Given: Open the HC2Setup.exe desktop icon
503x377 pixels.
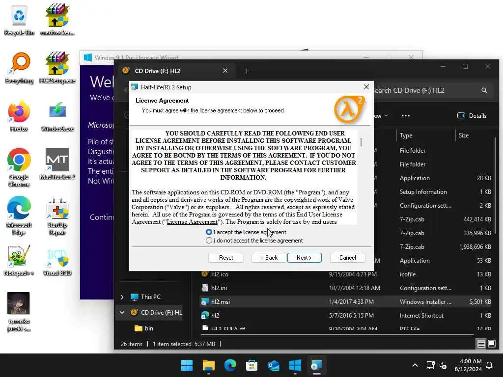Looking at the screenshot, I should [x=57, y=68].
